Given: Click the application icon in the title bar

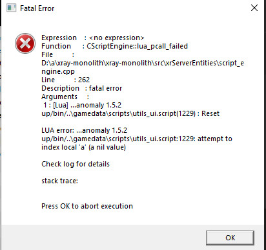Looking at the screenshot, I should click(x=12, y=8).
